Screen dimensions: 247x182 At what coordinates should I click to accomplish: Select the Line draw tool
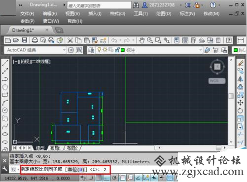pyautogui.click(x=5, y=63)
